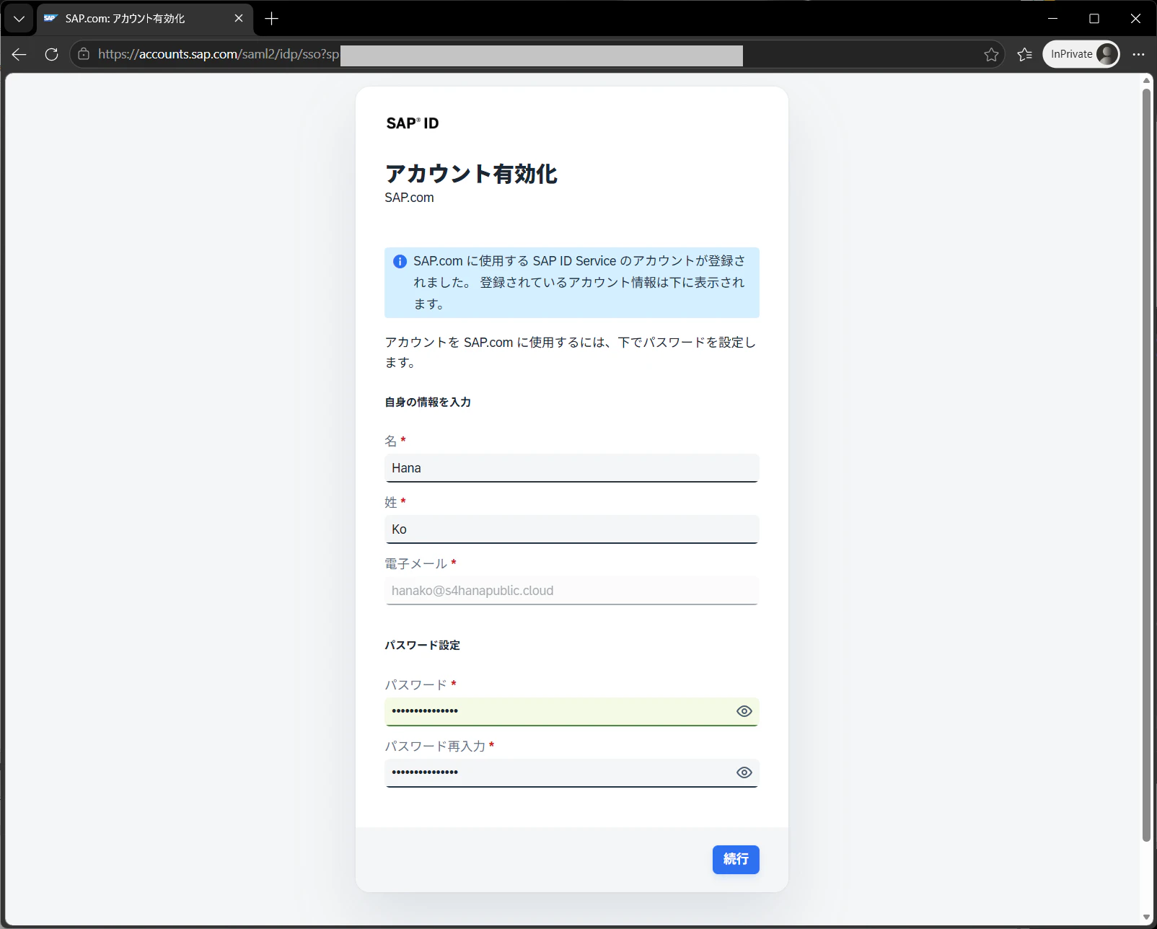Maximize the browser window
Screen dimensions: 1157x929
1094,19
